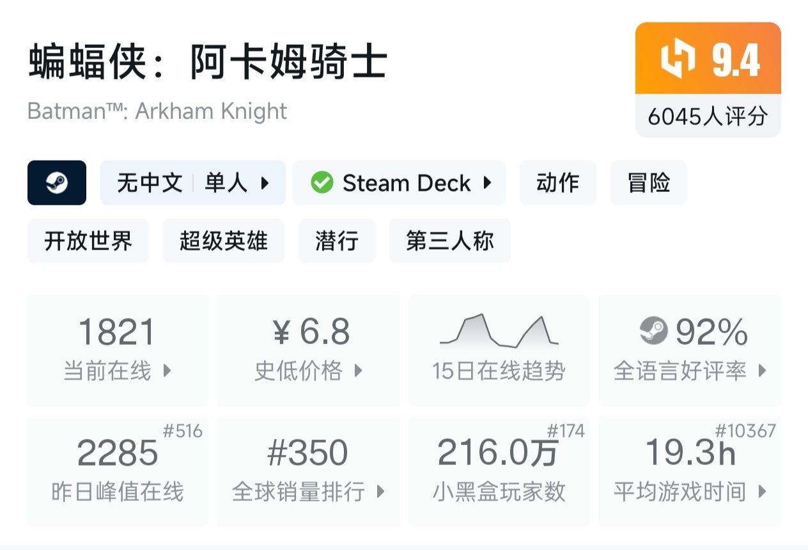This screenshot has width=808, height=550.
Task: Choose the 第三人称 tag
Action: [x=449, y=241]
